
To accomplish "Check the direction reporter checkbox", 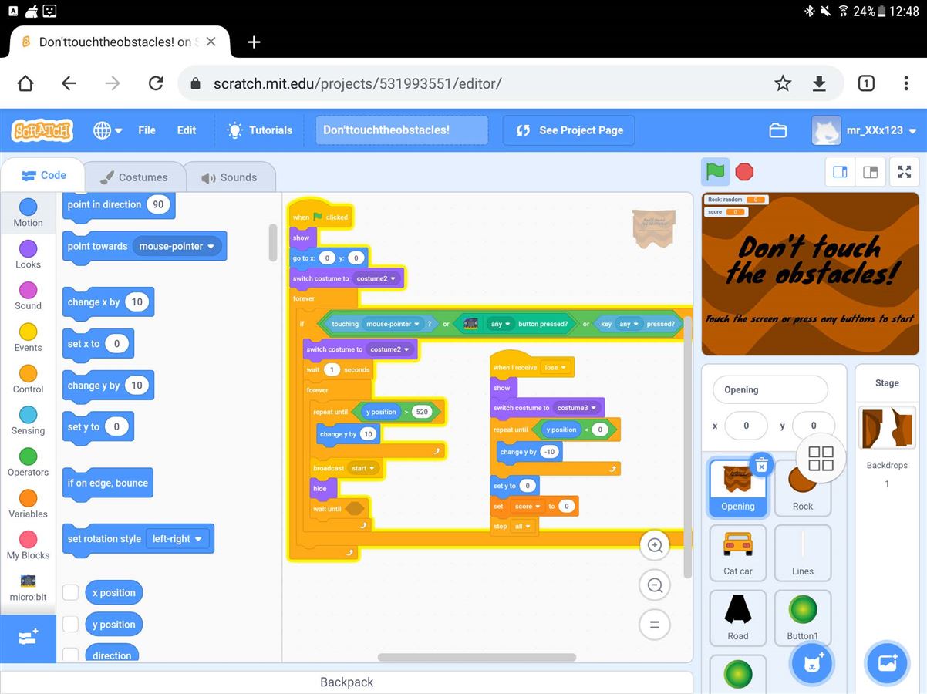I will (71, 655).
